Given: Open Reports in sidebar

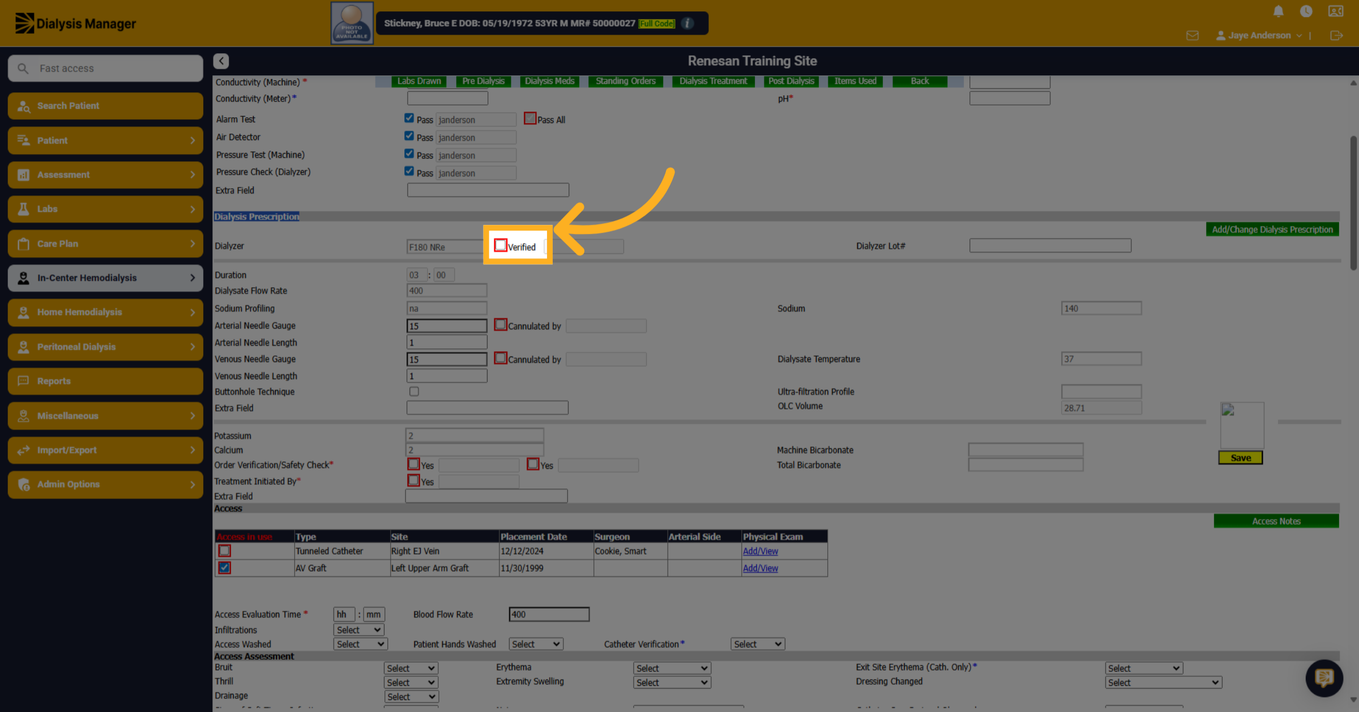Looking at the screenshot, I should (x=105, y=381).
